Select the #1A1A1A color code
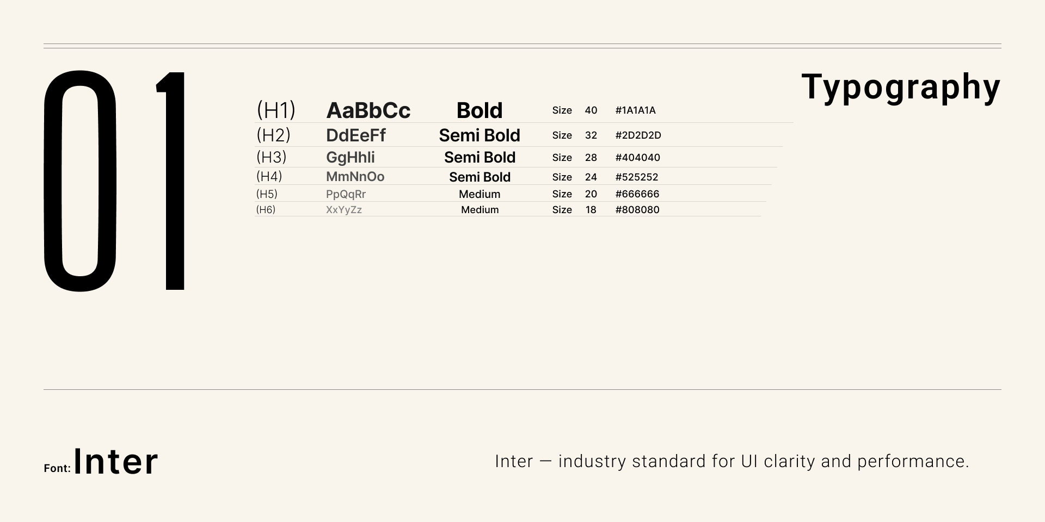1045x522 pixels. [636, 110]
